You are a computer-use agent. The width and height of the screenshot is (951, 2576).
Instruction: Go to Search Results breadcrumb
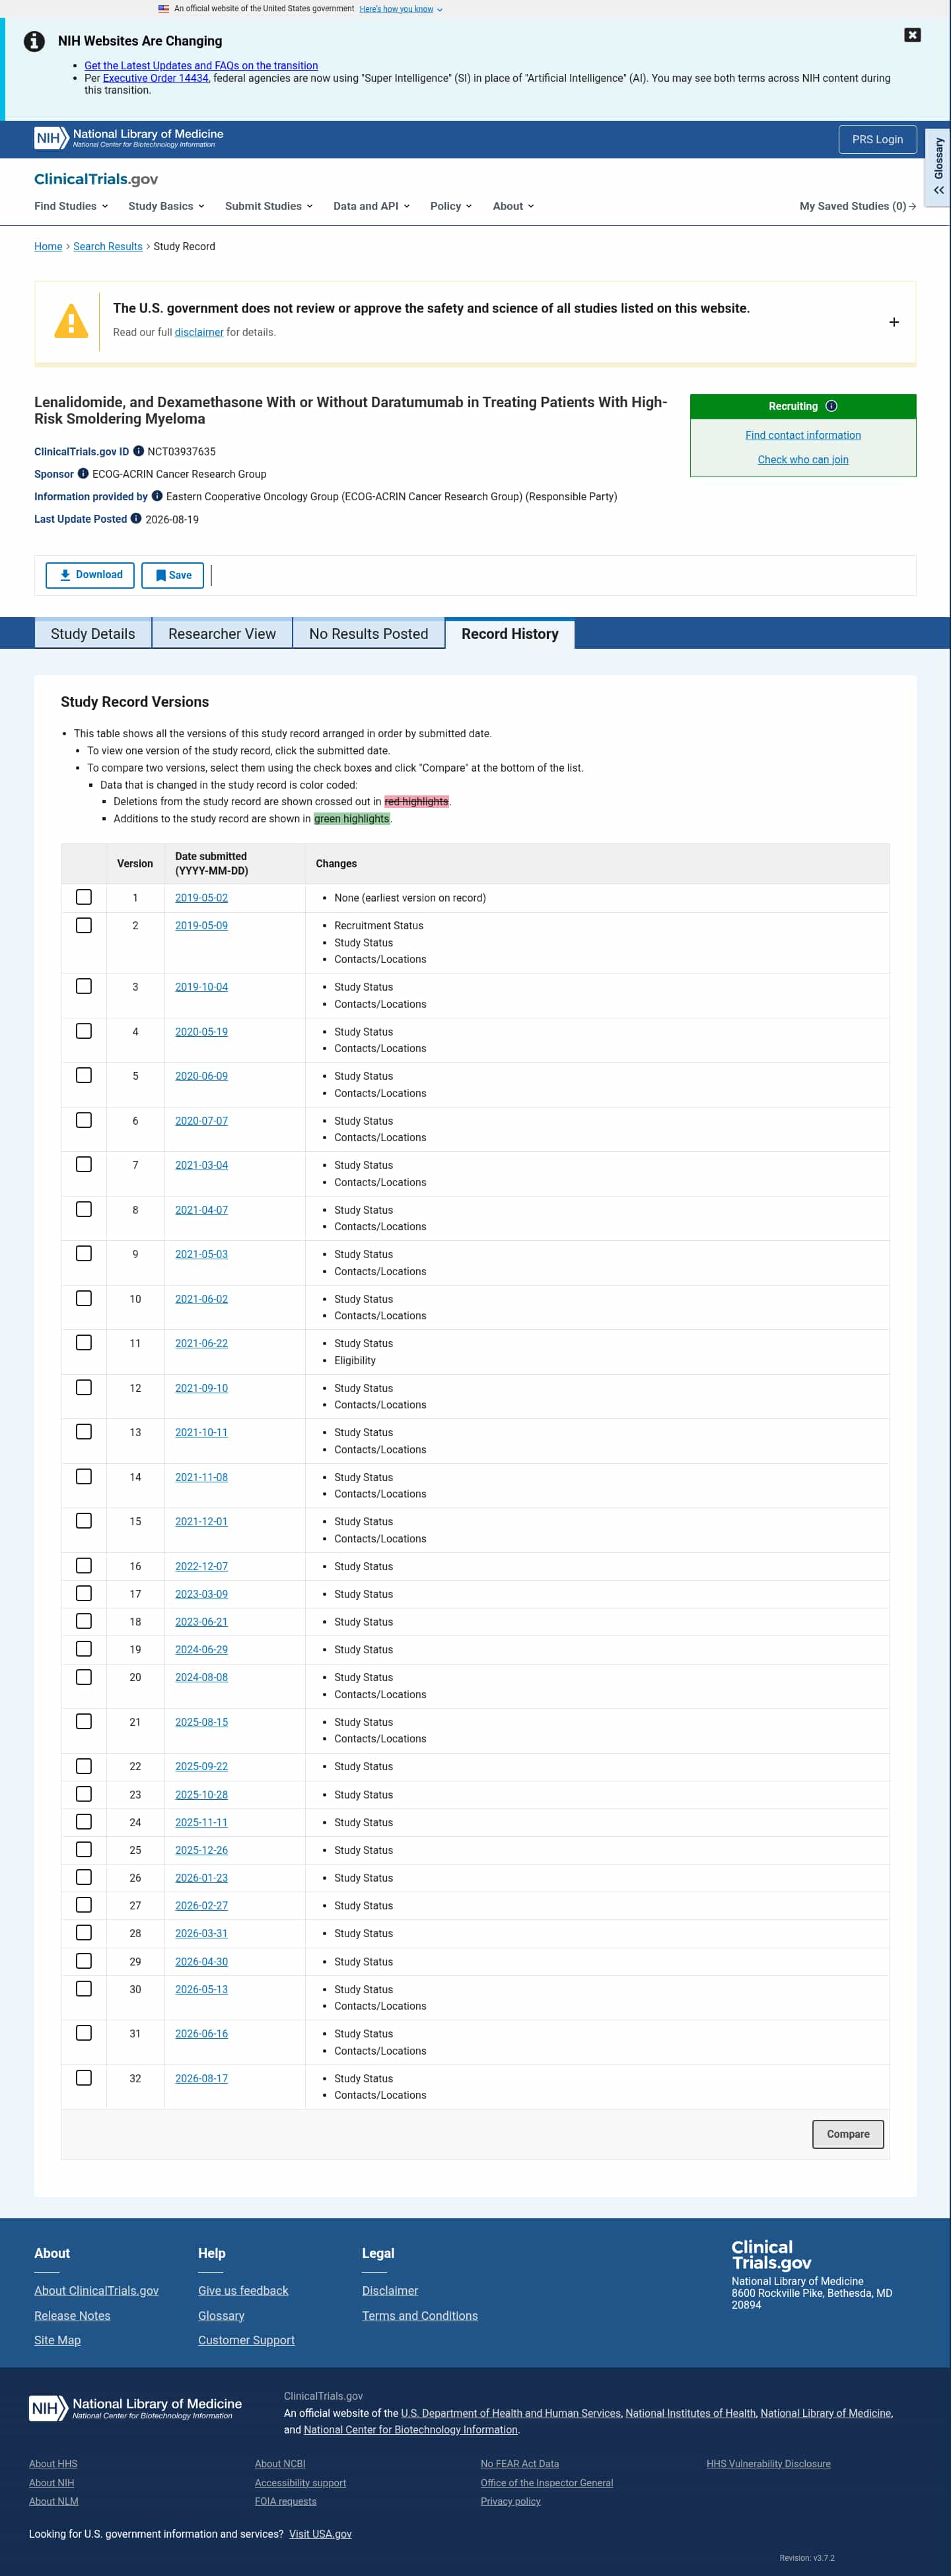click(108, 246)
